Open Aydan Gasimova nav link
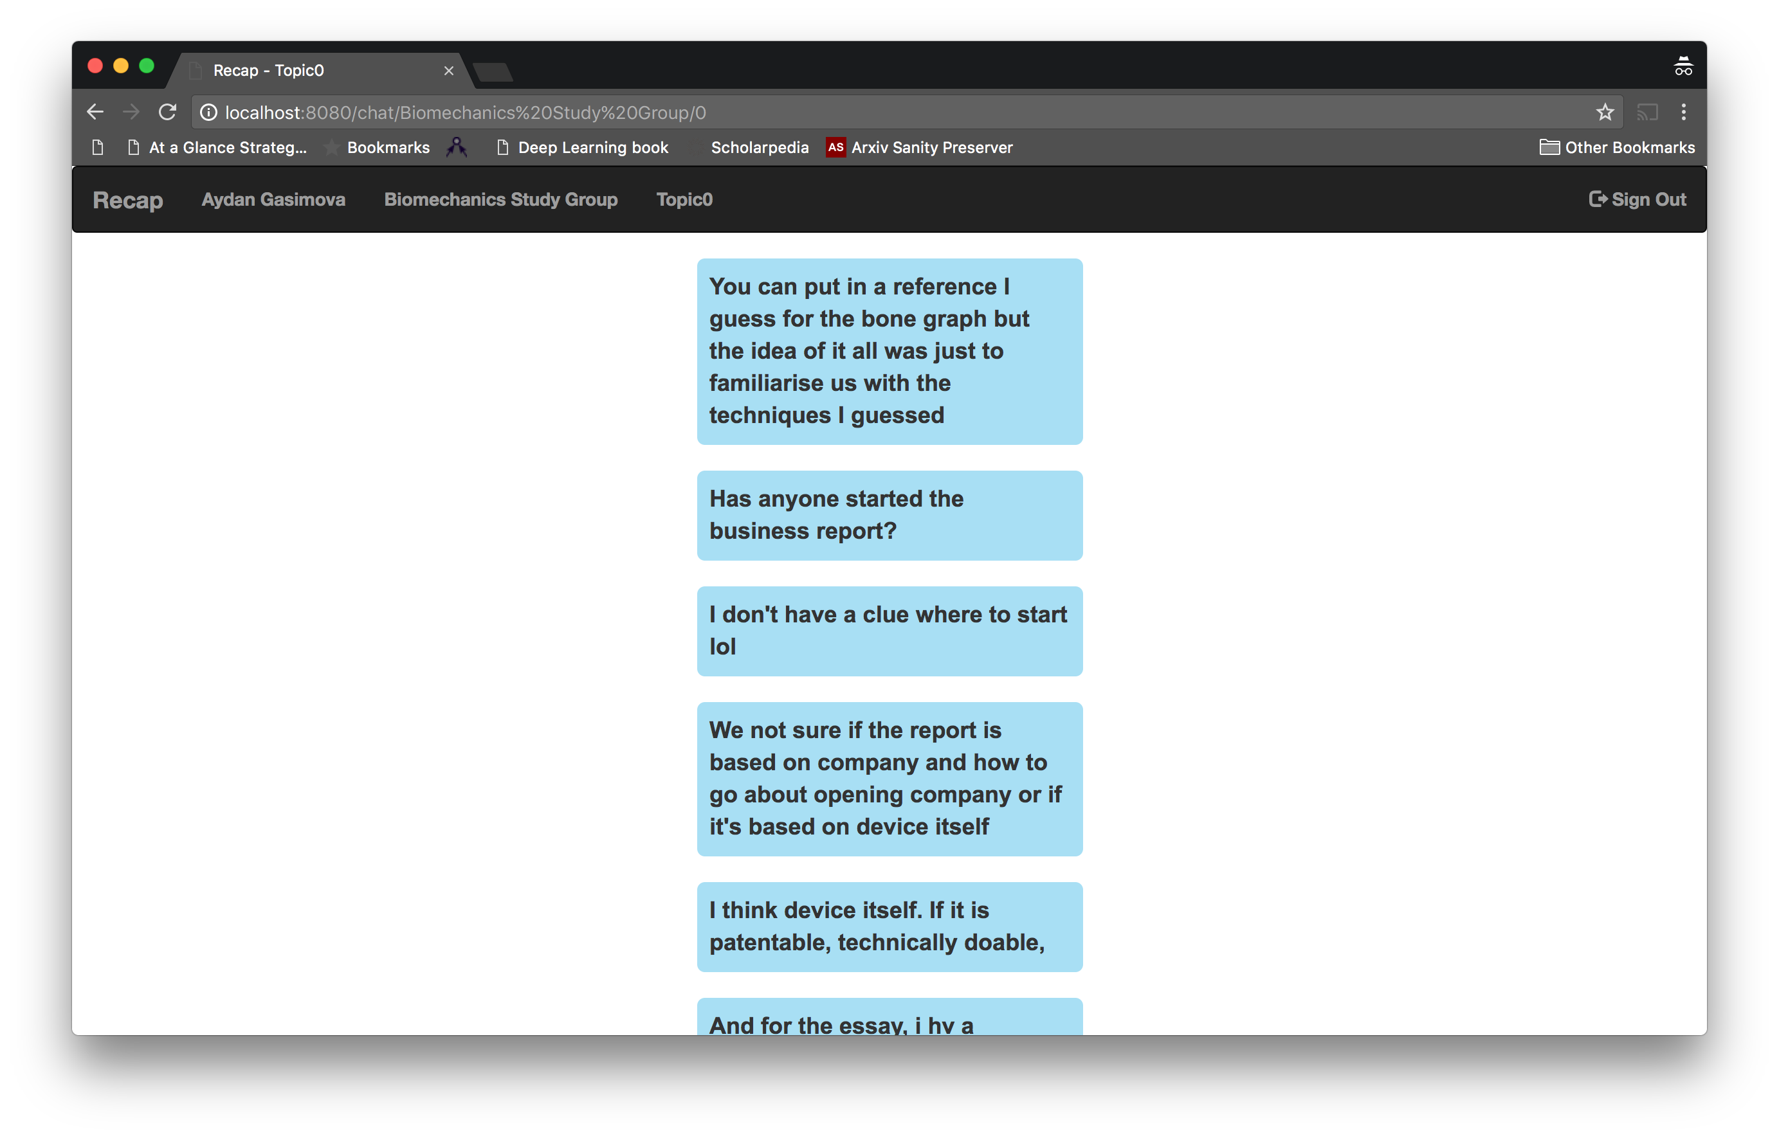The width and height of the screenshot is (1779, 1138). pyautogui.click(x=273, y=199)
